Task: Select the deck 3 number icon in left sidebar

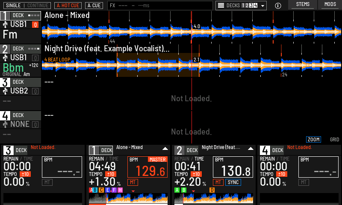Action: pos(5,82)
